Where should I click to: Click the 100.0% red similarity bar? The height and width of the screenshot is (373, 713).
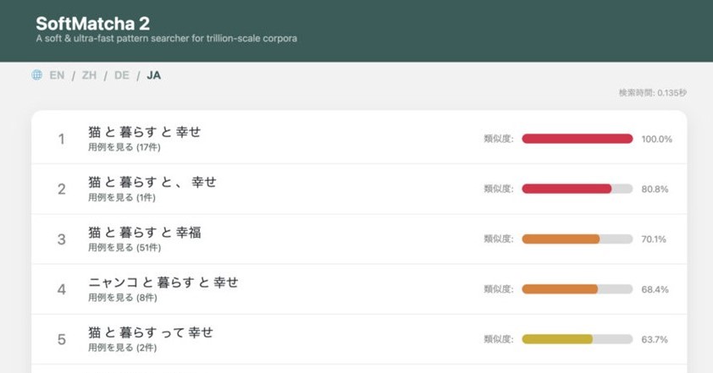coord(577,139)
